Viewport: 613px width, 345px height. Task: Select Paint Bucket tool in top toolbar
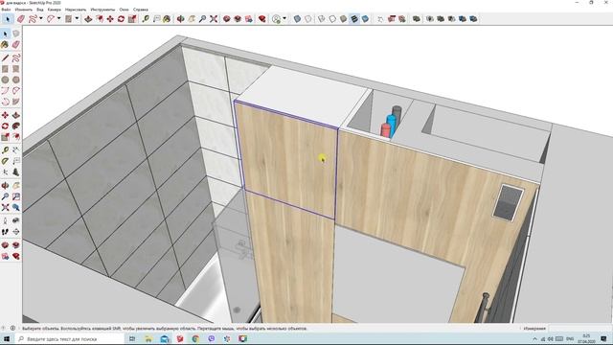click(167, 19)
